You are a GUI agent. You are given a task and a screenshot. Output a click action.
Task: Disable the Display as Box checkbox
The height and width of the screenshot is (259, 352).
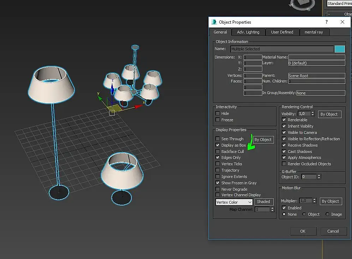point(218,145)
